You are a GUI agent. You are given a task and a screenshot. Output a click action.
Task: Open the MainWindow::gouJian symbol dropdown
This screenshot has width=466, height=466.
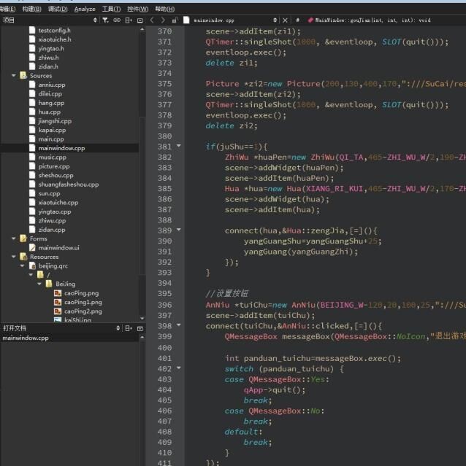click(369, 20)
